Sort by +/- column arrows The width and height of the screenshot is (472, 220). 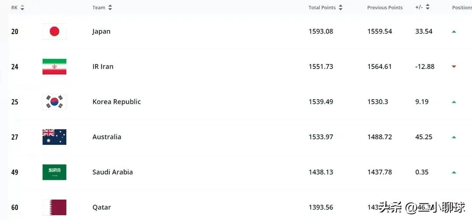(427, 7)
